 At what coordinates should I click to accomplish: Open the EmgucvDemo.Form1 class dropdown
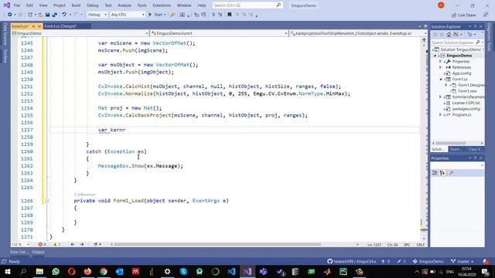tap(219, 33)
